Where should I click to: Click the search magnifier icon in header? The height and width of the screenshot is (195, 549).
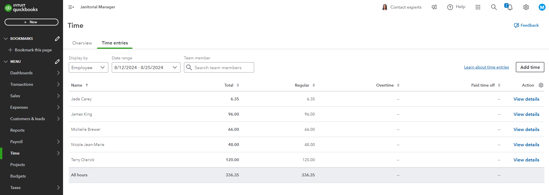click(494, 7)
